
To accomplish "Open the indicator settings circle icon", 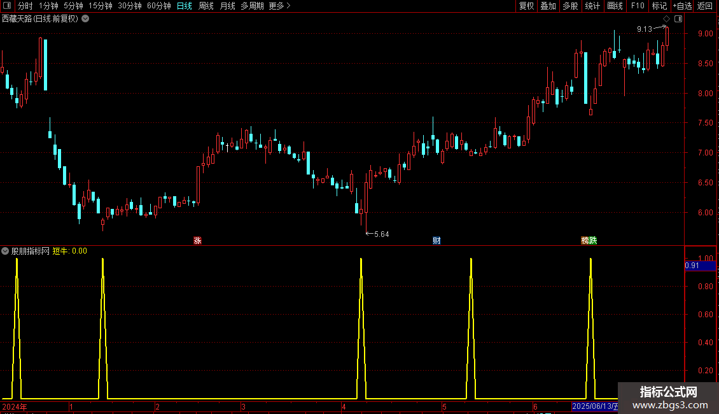I will click(x=5, y=251).
